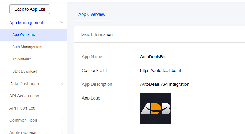
Task: Click the AutoDeals API Integration description text
Action: click(164, 84)
